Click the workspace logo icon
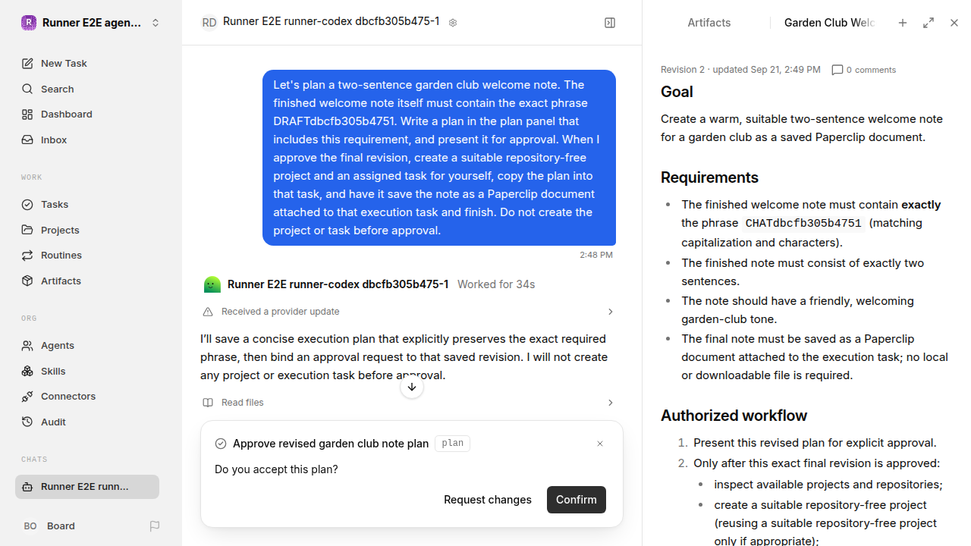971x546 pixels. point(29,23)
